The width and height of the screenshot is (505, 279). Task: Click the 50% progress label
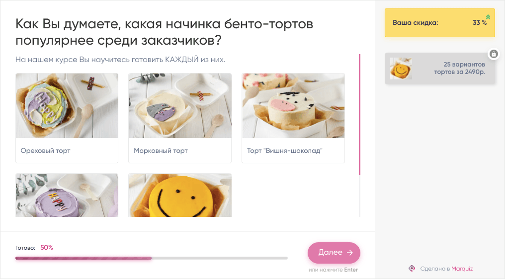[46, 247]
